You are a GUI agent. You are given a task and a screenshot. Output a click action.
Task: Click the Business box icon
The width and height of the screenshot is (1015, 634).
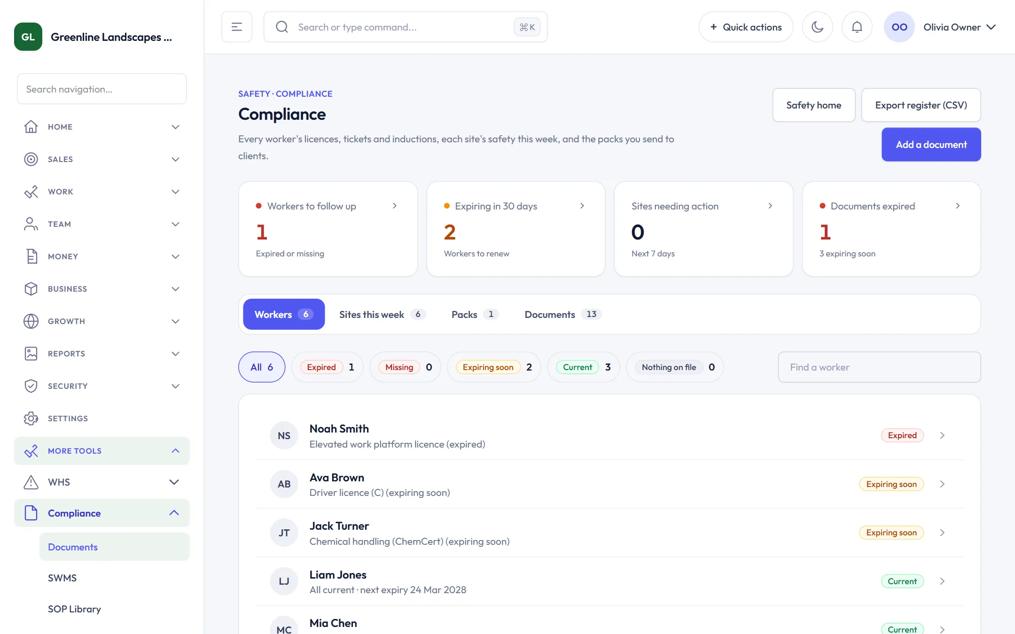click(31, 289)
